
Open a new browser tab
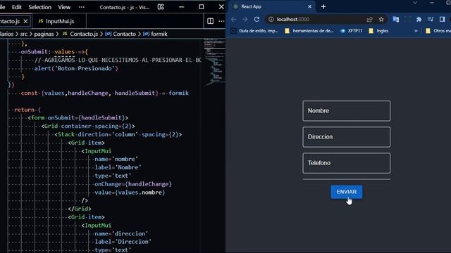pos(323,6)
